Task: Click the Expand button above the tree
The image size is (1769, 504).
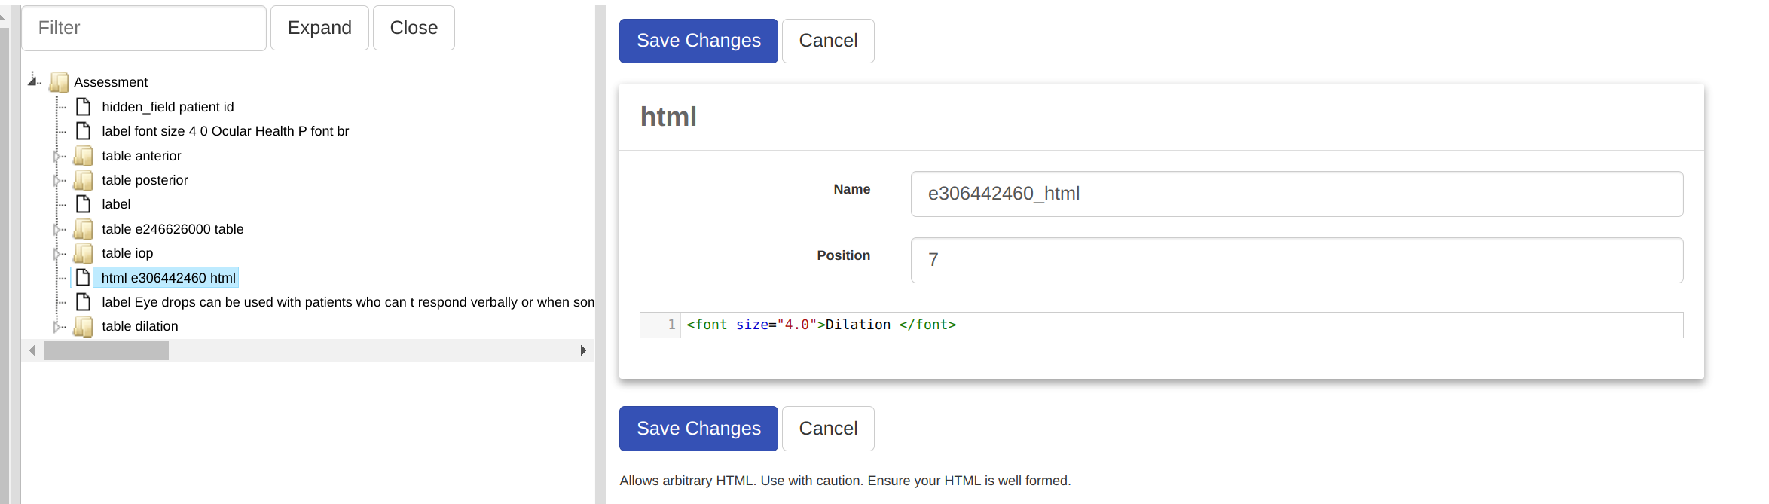Action: 319,28
